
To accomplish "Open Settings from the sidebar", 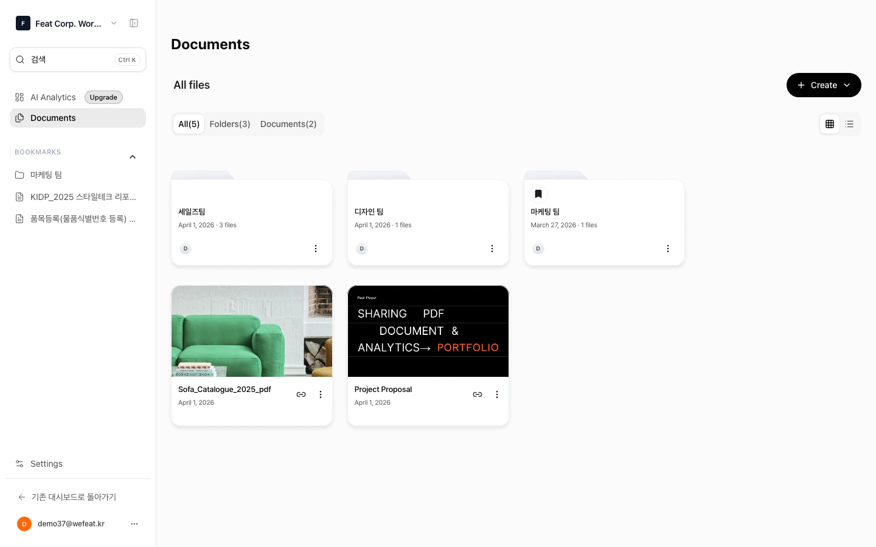I will 78,464.
